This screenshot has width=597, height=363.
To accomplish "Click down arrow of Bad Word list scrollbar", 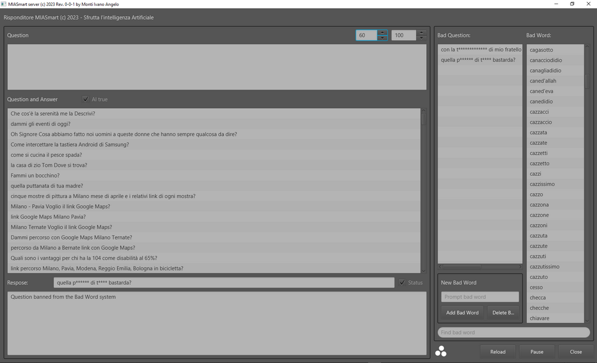I will click(587, 321).
